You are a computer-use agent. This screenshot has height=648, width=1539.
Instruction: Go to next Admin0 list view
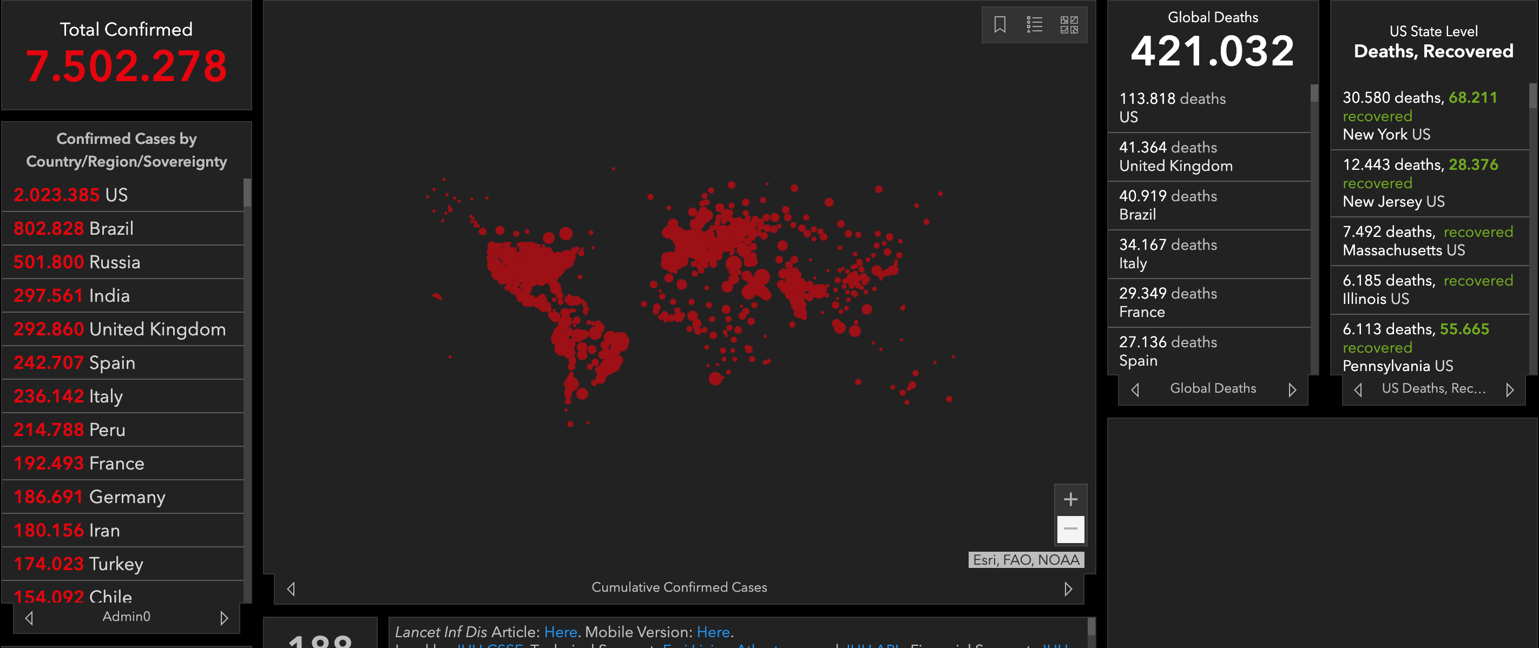pos(224,618)
